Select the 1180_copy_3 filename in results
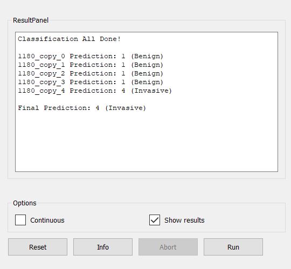 [x=41, y=82]
